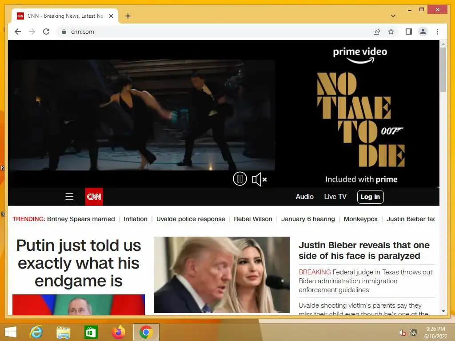Open Live TV
The image size is (455, 341).
[x=335, y=197]
